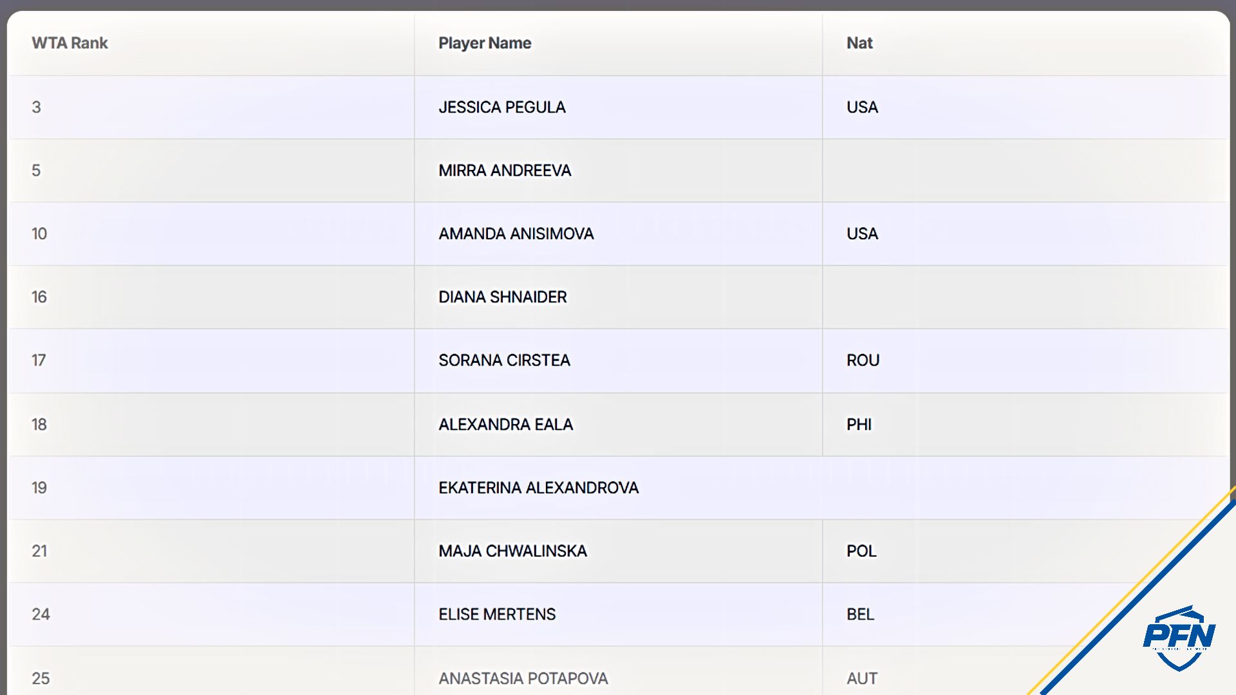Screen dimensions: 1236x695
Task: Select the WTA Rank column header
Action: tap(70, 43)
